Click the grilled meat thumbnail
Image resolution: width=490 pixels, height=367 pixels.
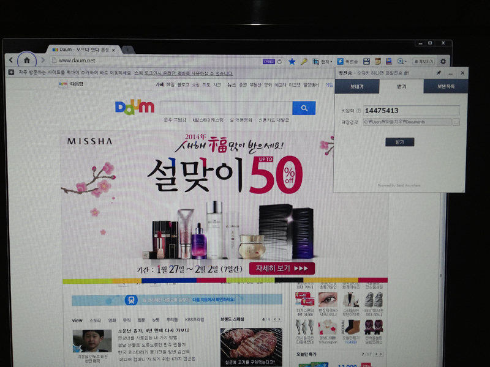point(251,347)
